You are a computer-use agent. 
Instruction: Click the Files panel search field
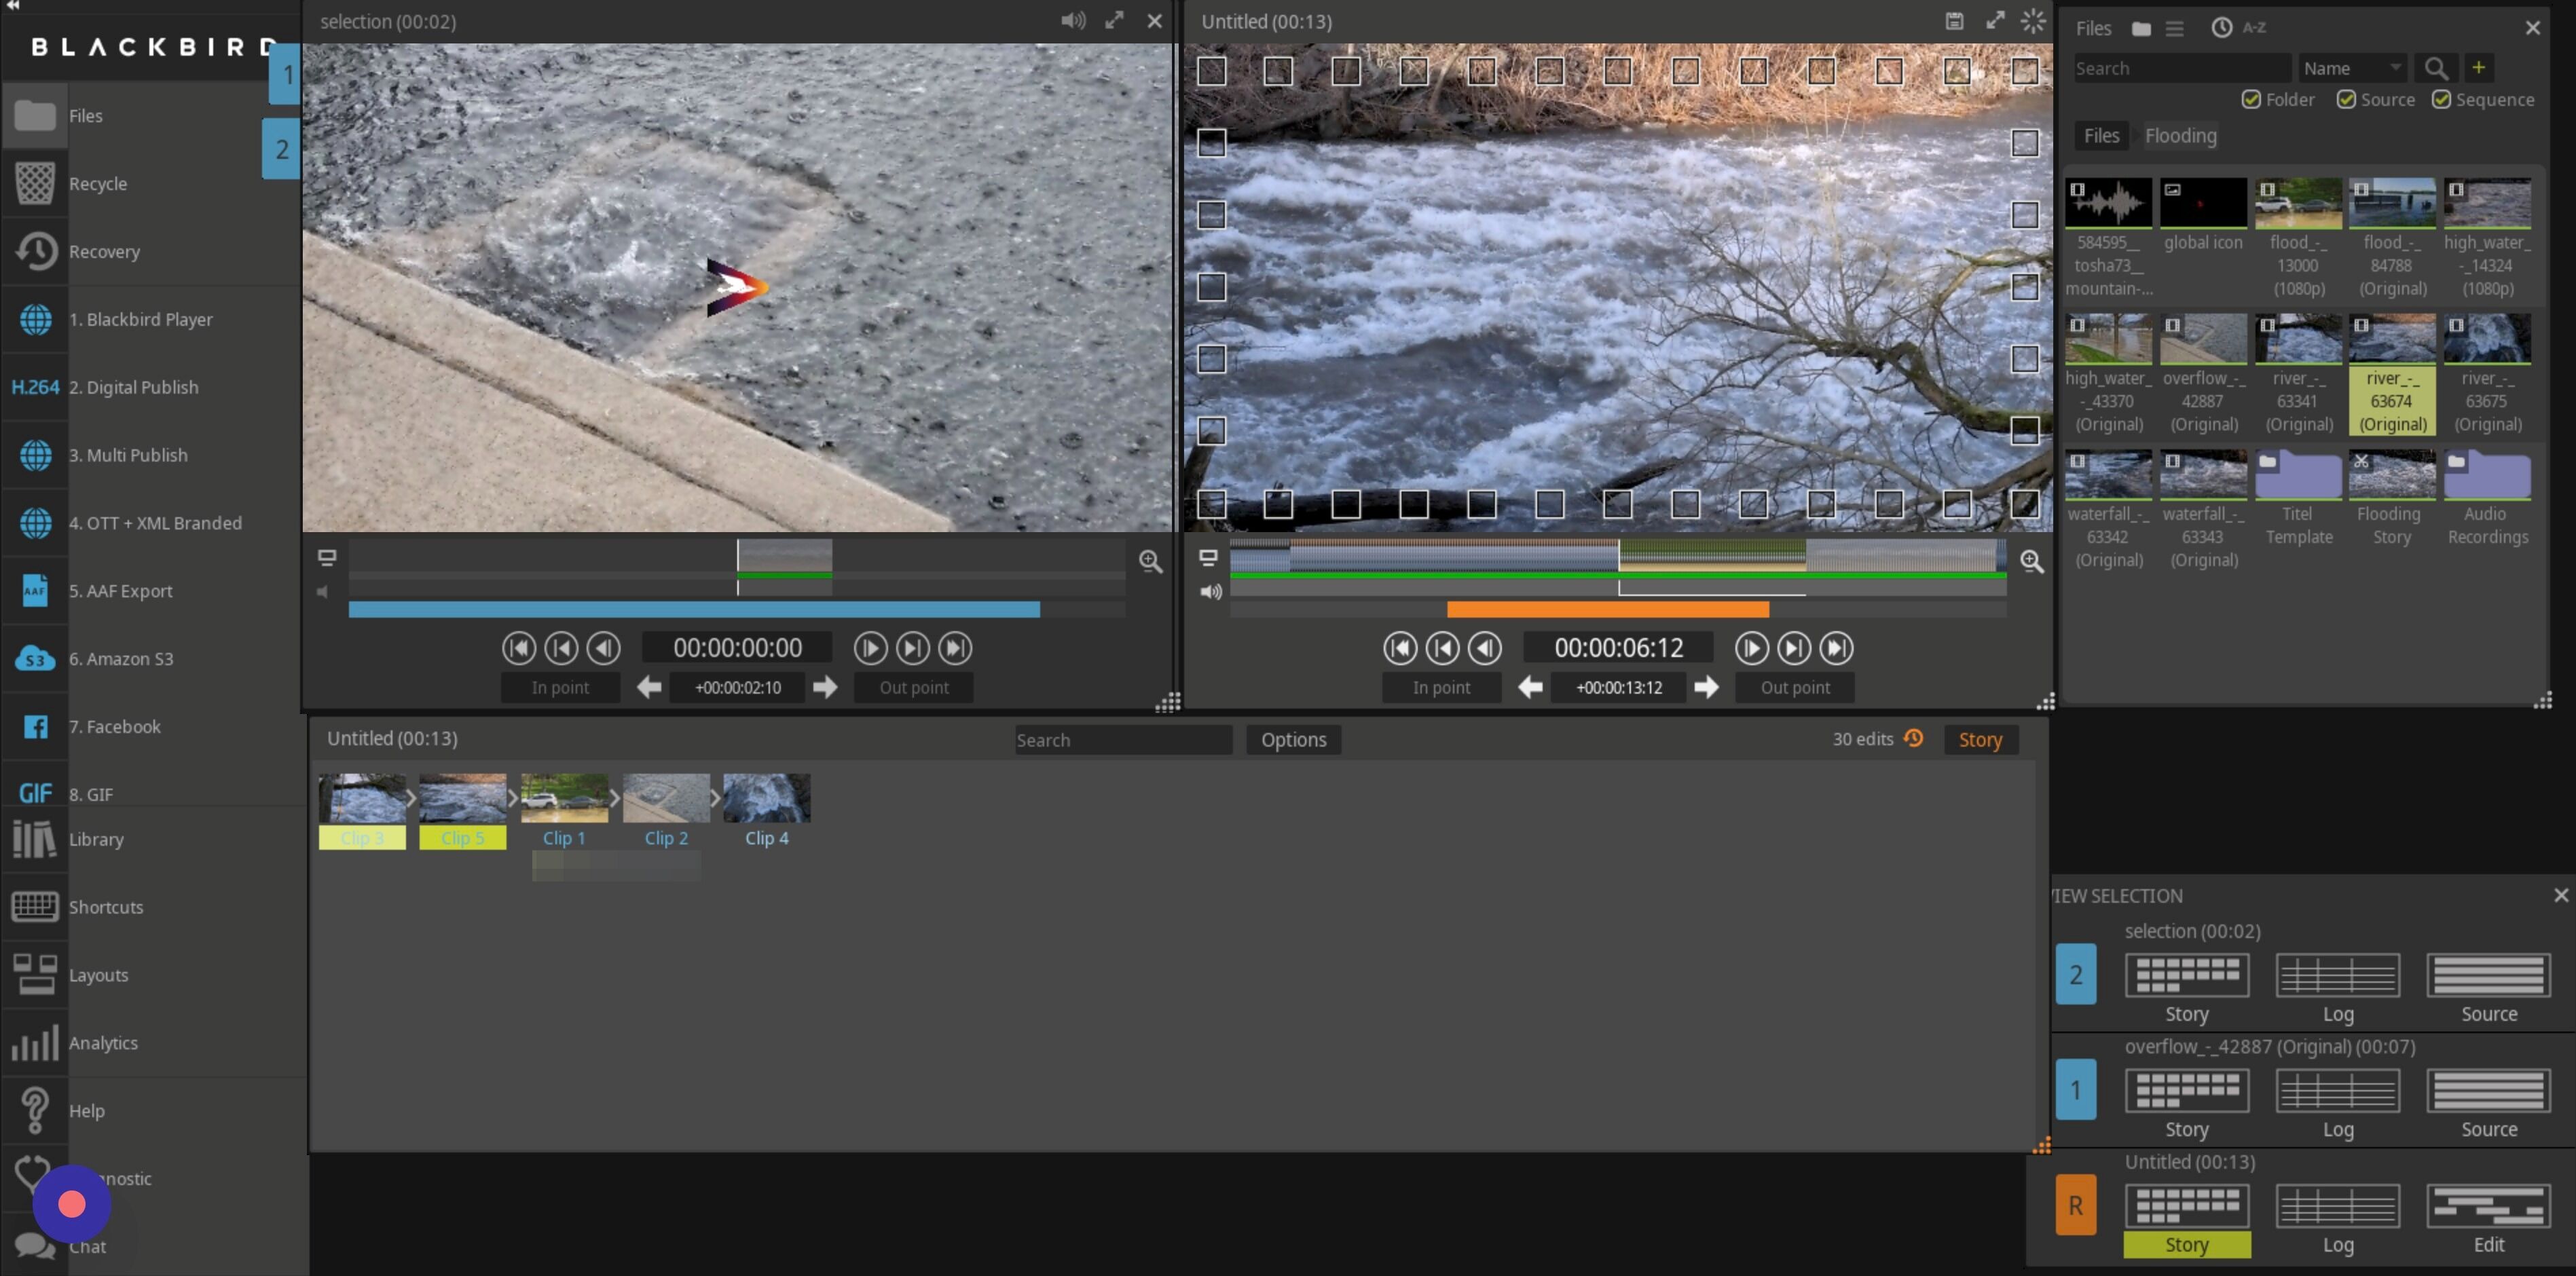tap(2182, 68)
